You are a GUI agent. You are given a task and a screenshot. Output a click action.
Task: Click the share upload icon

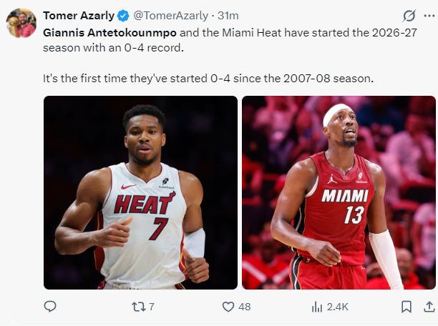pos(429,307)
